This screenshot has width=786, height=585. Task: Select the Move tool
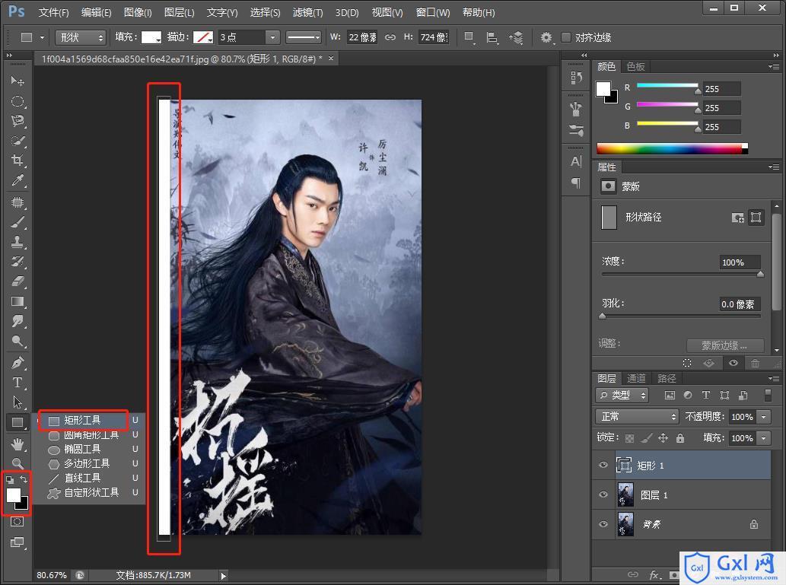[x=17, y=81]
